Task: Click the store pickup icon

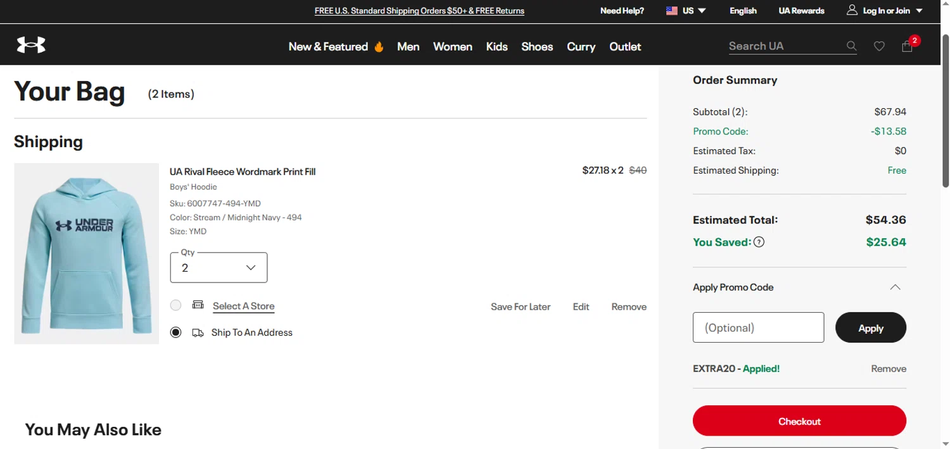Action: tap(198, 305)
